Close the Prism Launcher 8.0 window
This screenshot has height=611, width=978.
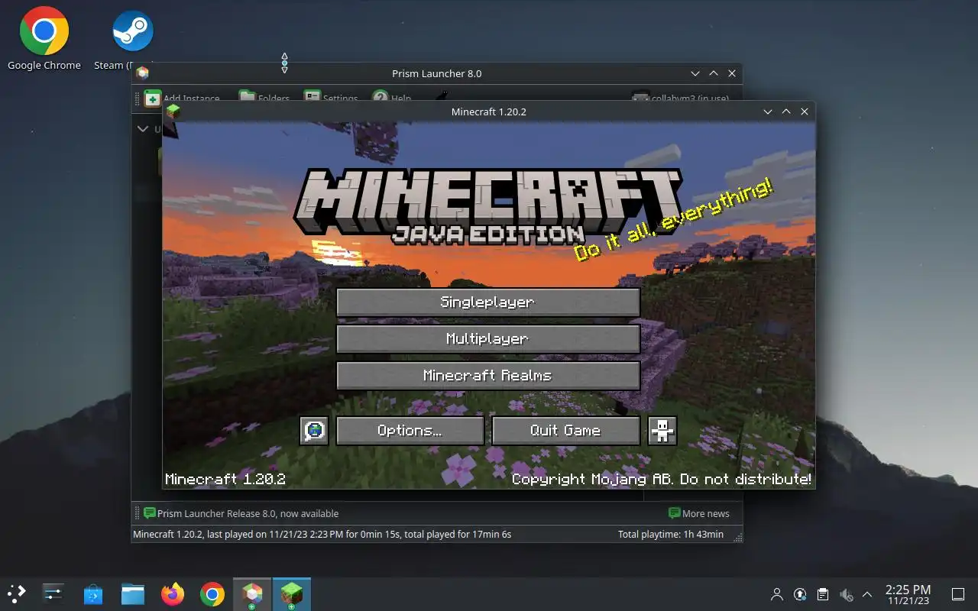coord(732,73)
